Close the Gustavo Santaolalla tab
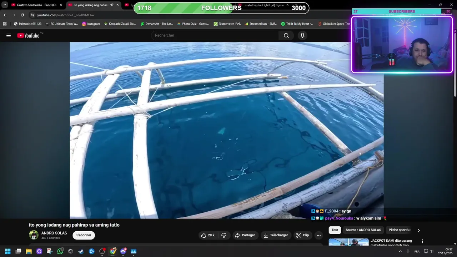Image resolution: width=457 pixels, height=257 pixels. (61, 5)
